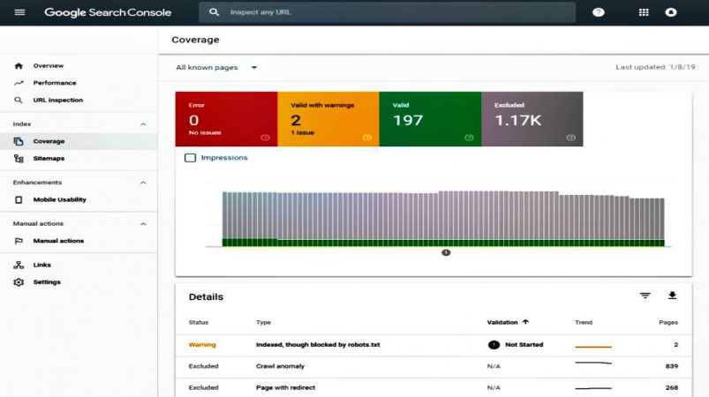
Task: Click the Coverage pages icon
Action: pos(19,141)
